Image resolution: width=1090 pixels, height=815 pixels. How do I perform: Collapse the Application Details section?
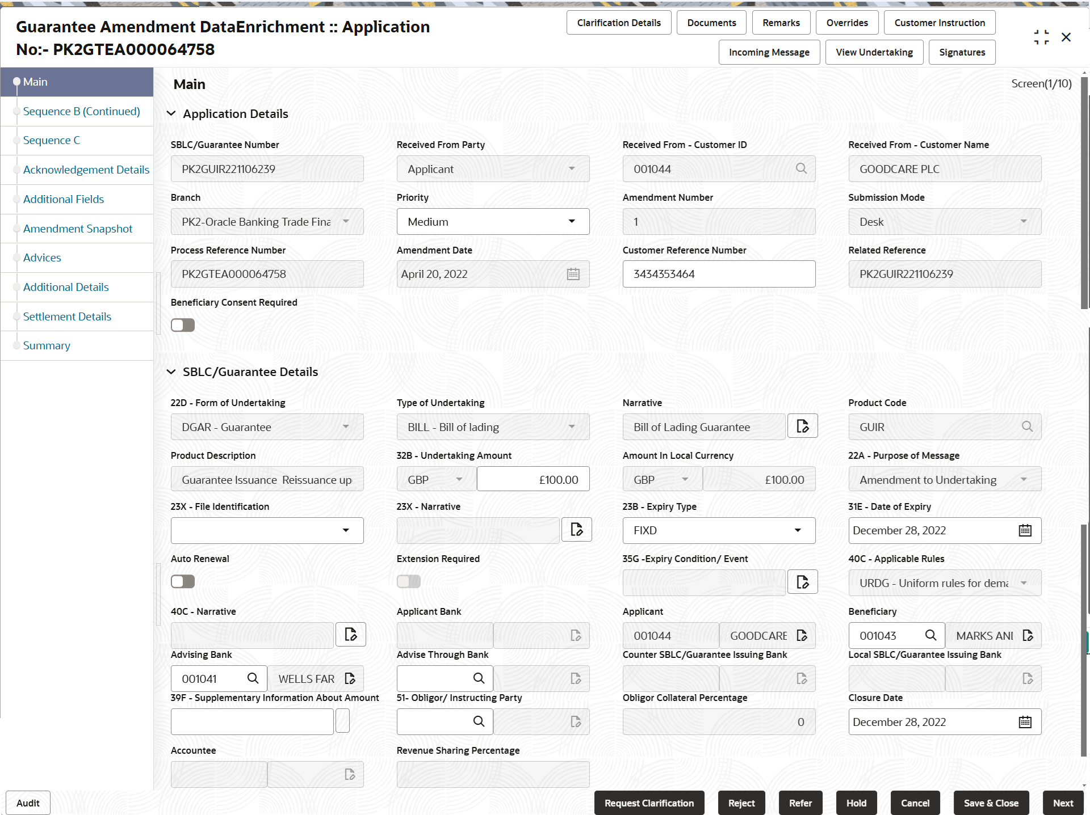pos(171,114)
